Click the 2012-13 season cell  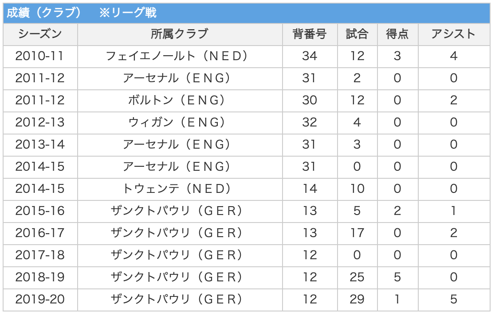(x=40, y=123)
